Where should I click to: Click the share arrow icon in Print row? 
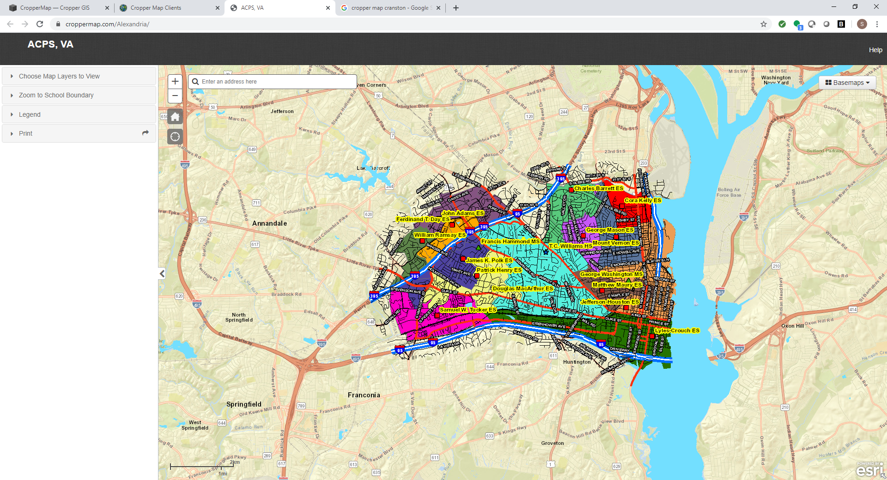146,133
